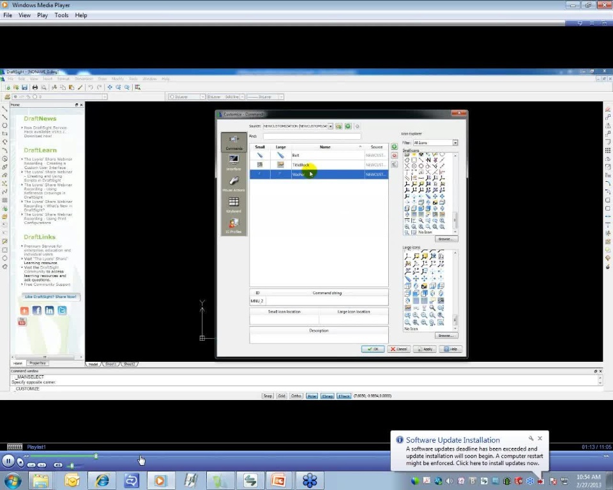Mute the Windows Media Player audio
Screen dimensions: 613x490
coord(58,465)
